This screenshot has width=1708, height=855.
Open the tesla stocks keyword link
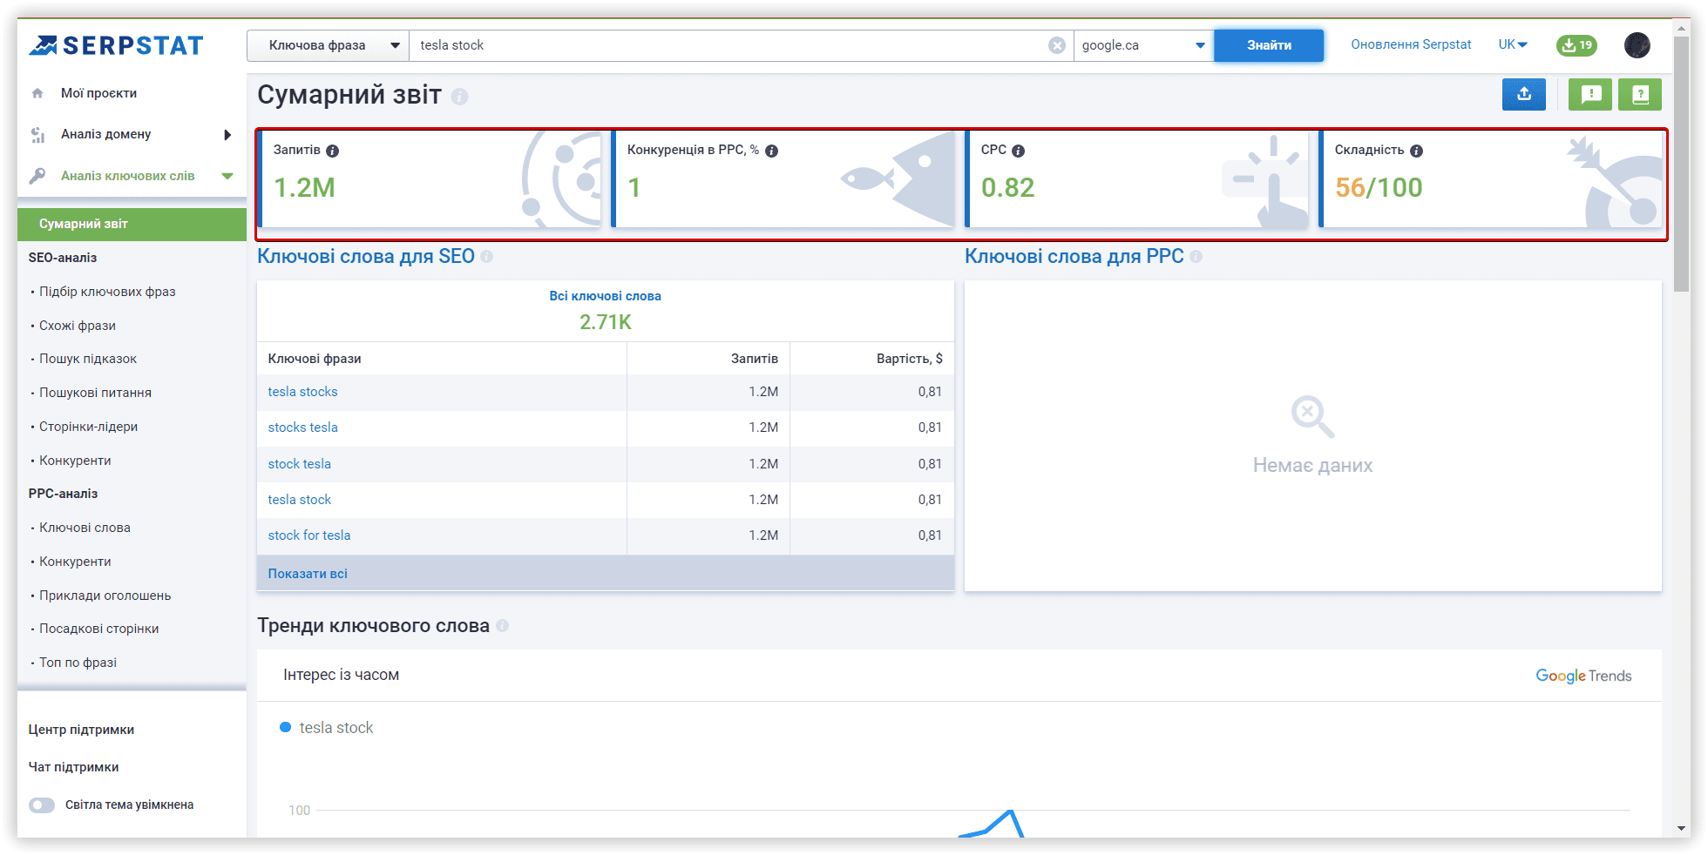coord(302,392)
